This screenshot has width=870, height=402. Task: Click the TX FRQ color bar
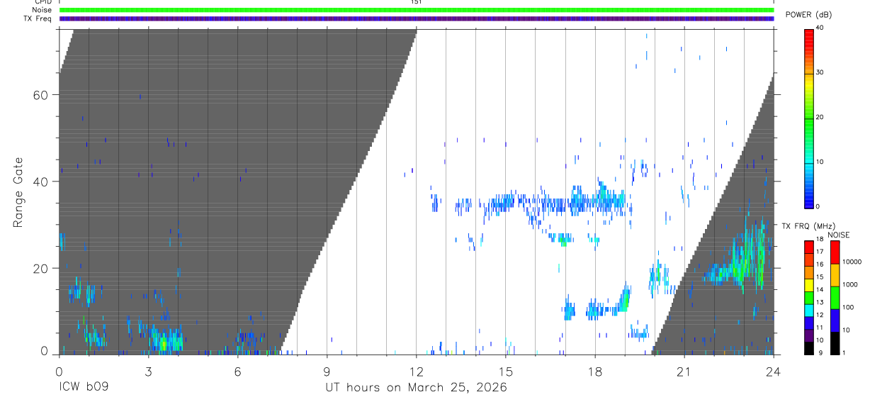pos(809,297)
